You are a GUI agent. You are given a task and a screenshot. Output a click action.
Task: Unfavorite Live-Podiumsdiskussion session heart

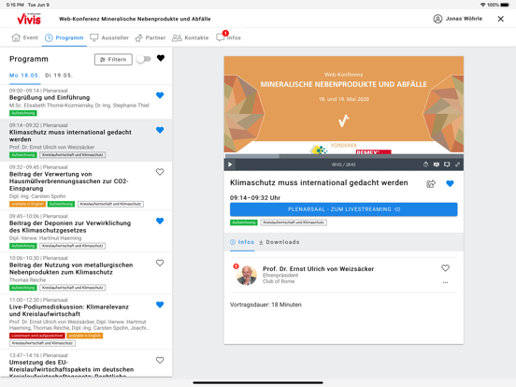tap(160, 305)
